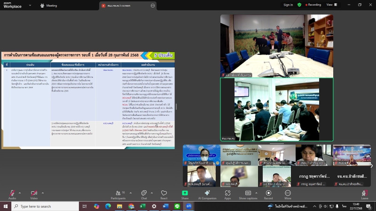Open the View layout menu
Screen dimensions: 376x211
tap(331, 5)
